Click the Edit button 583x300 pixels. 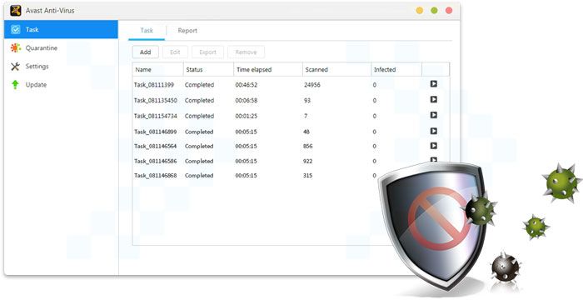click(x=175, y=52)
